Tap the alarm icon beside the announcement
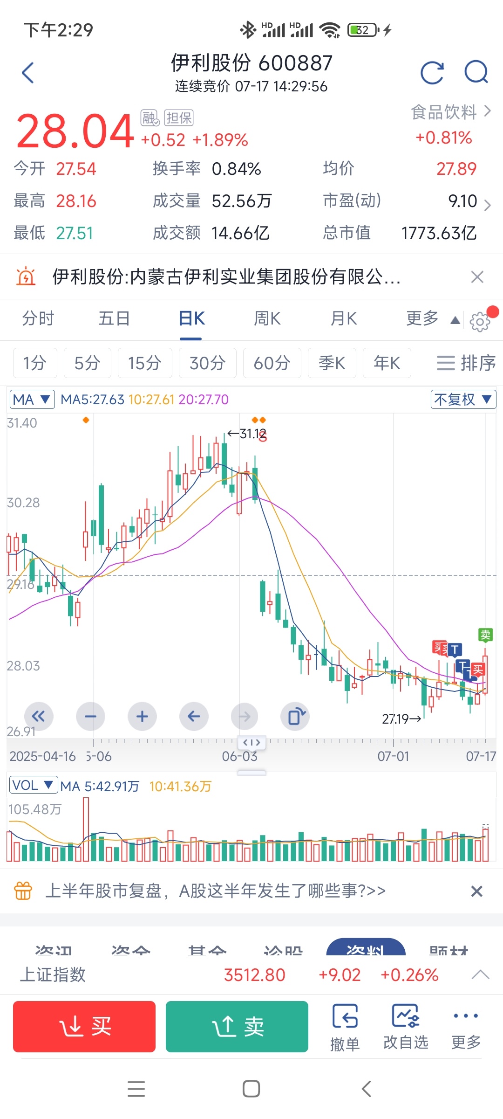 pyautogui.click(x=26, y=276)
